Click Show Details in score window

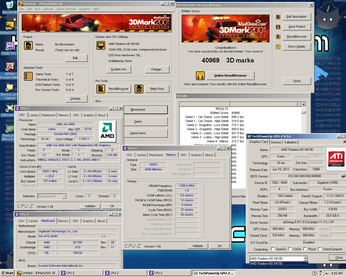[x=297, y=47]
